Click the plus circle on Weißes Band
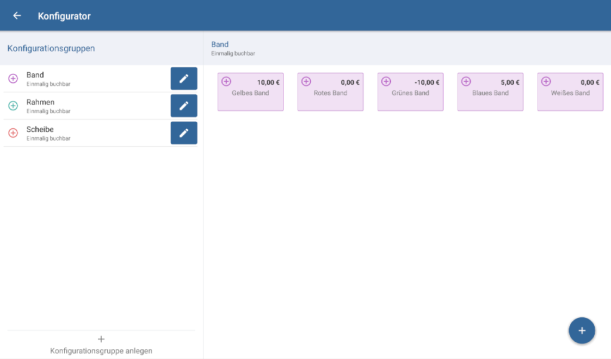The image size is (611, 359). point(546,82)
